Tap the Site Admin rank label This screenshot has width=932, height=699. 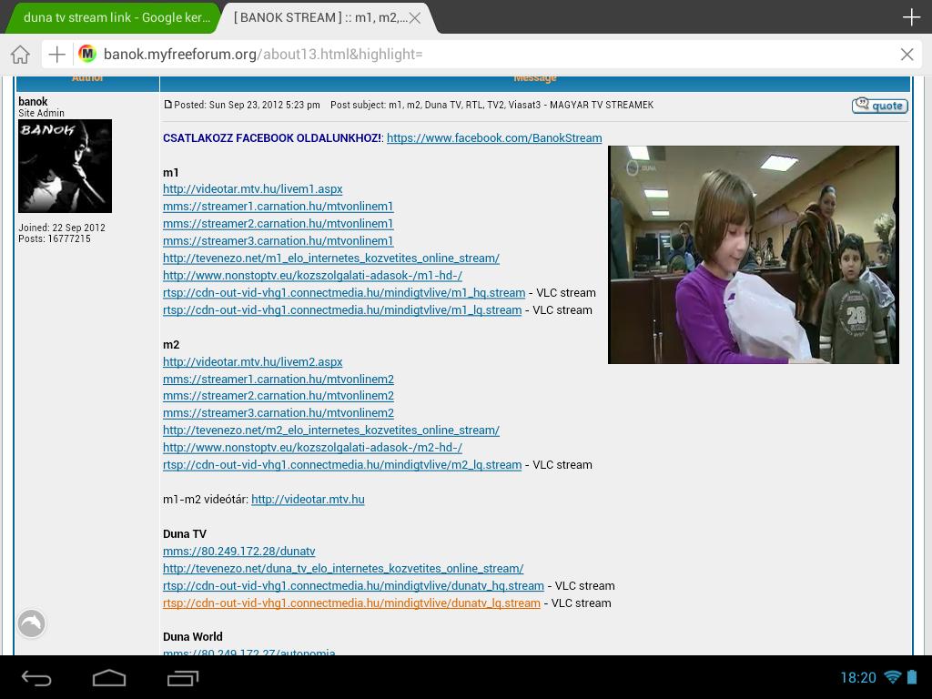click(41, 113)
